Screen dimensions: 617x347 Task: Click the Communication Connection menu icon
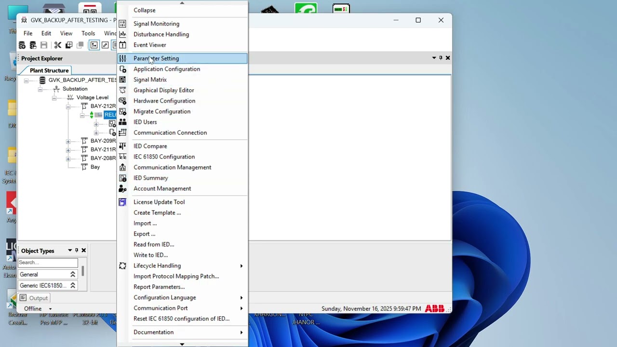coord(122,133)
